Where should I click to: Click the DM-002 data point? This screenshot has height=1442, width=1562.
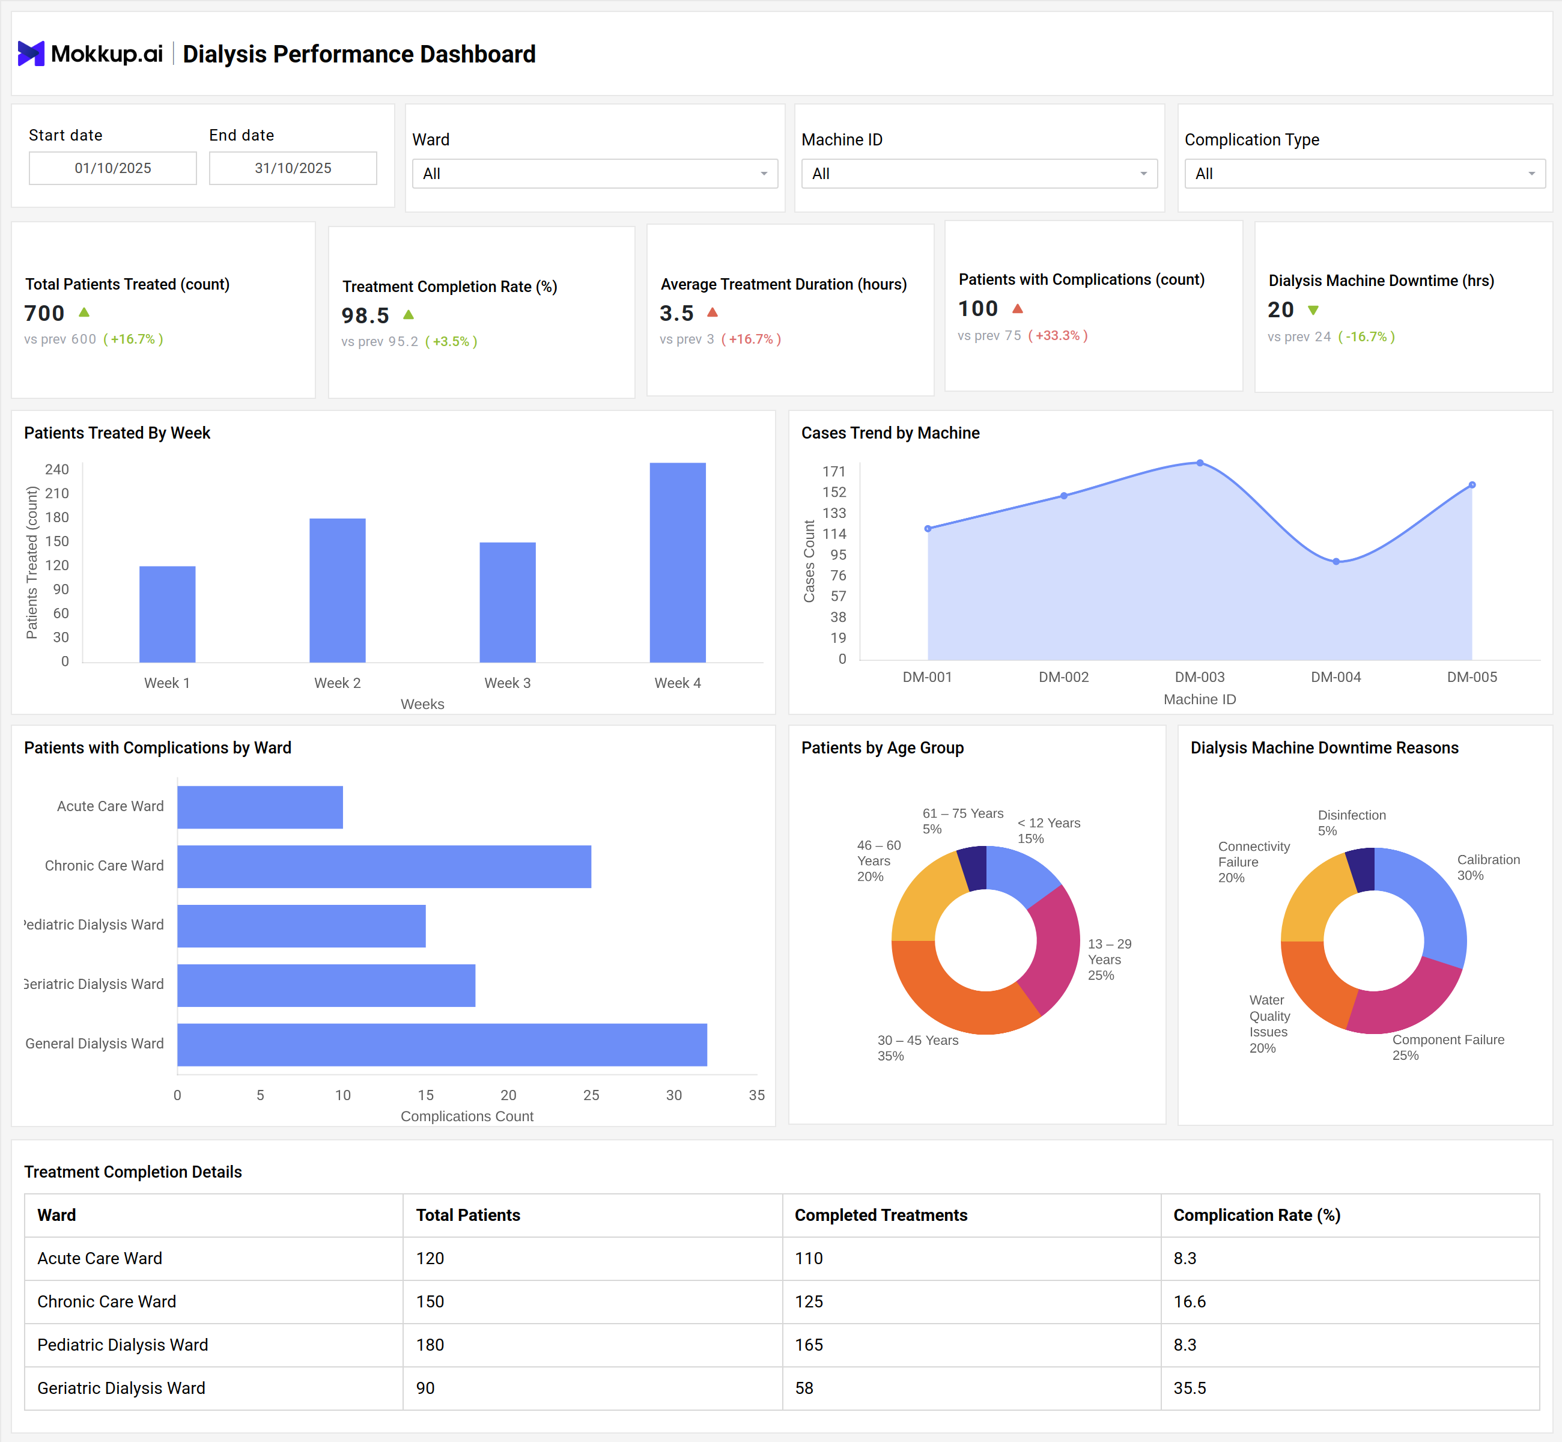[1064, 496]
